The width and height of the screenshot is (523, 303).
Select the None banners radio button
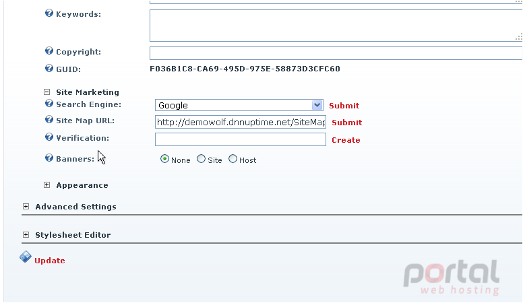(x=164, y=159)
